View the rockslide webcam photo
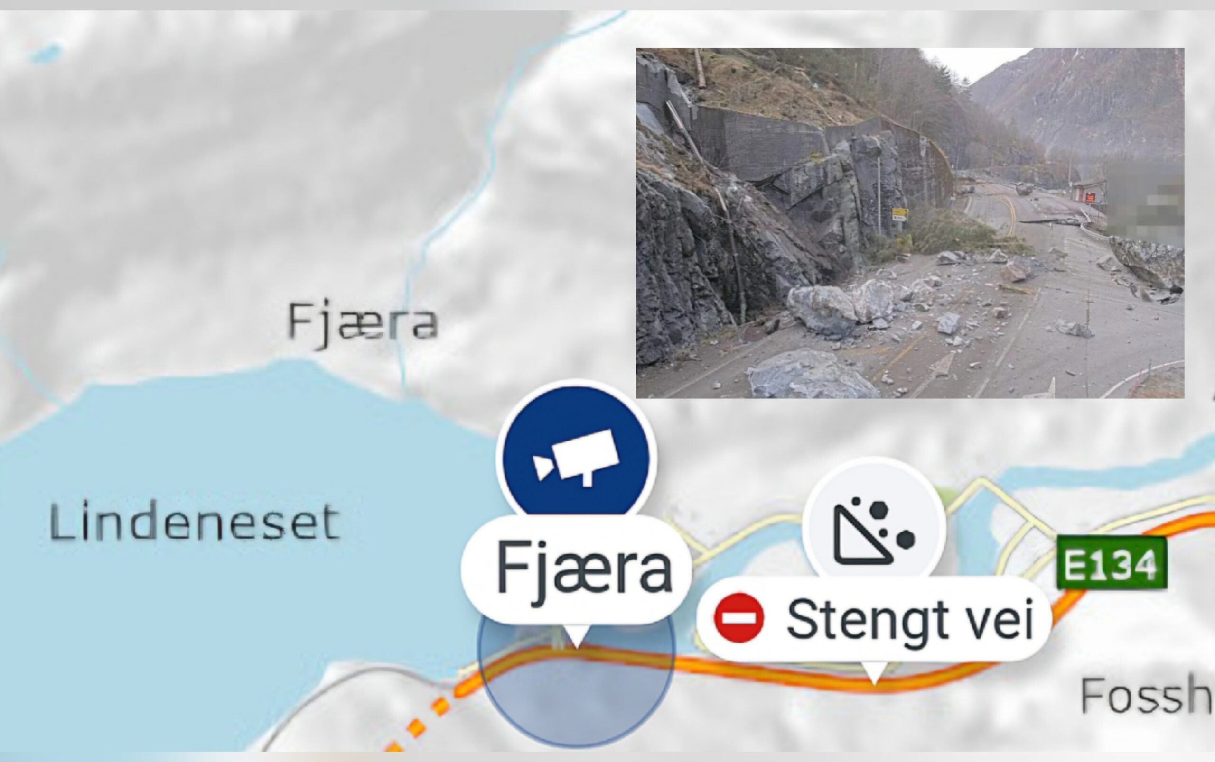 910,223
